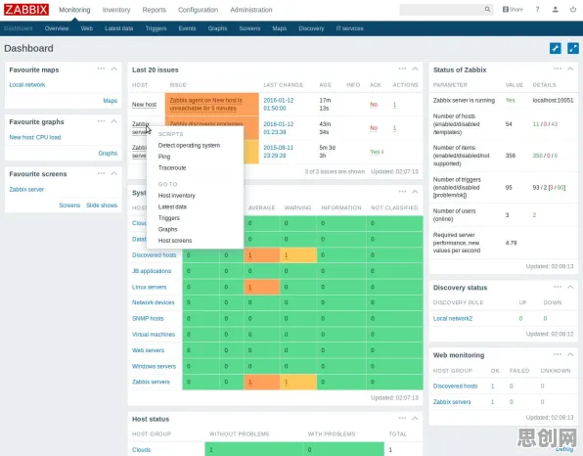Open the Local network map link
This screenshot has width=583, height=456.
click(27, 85)
